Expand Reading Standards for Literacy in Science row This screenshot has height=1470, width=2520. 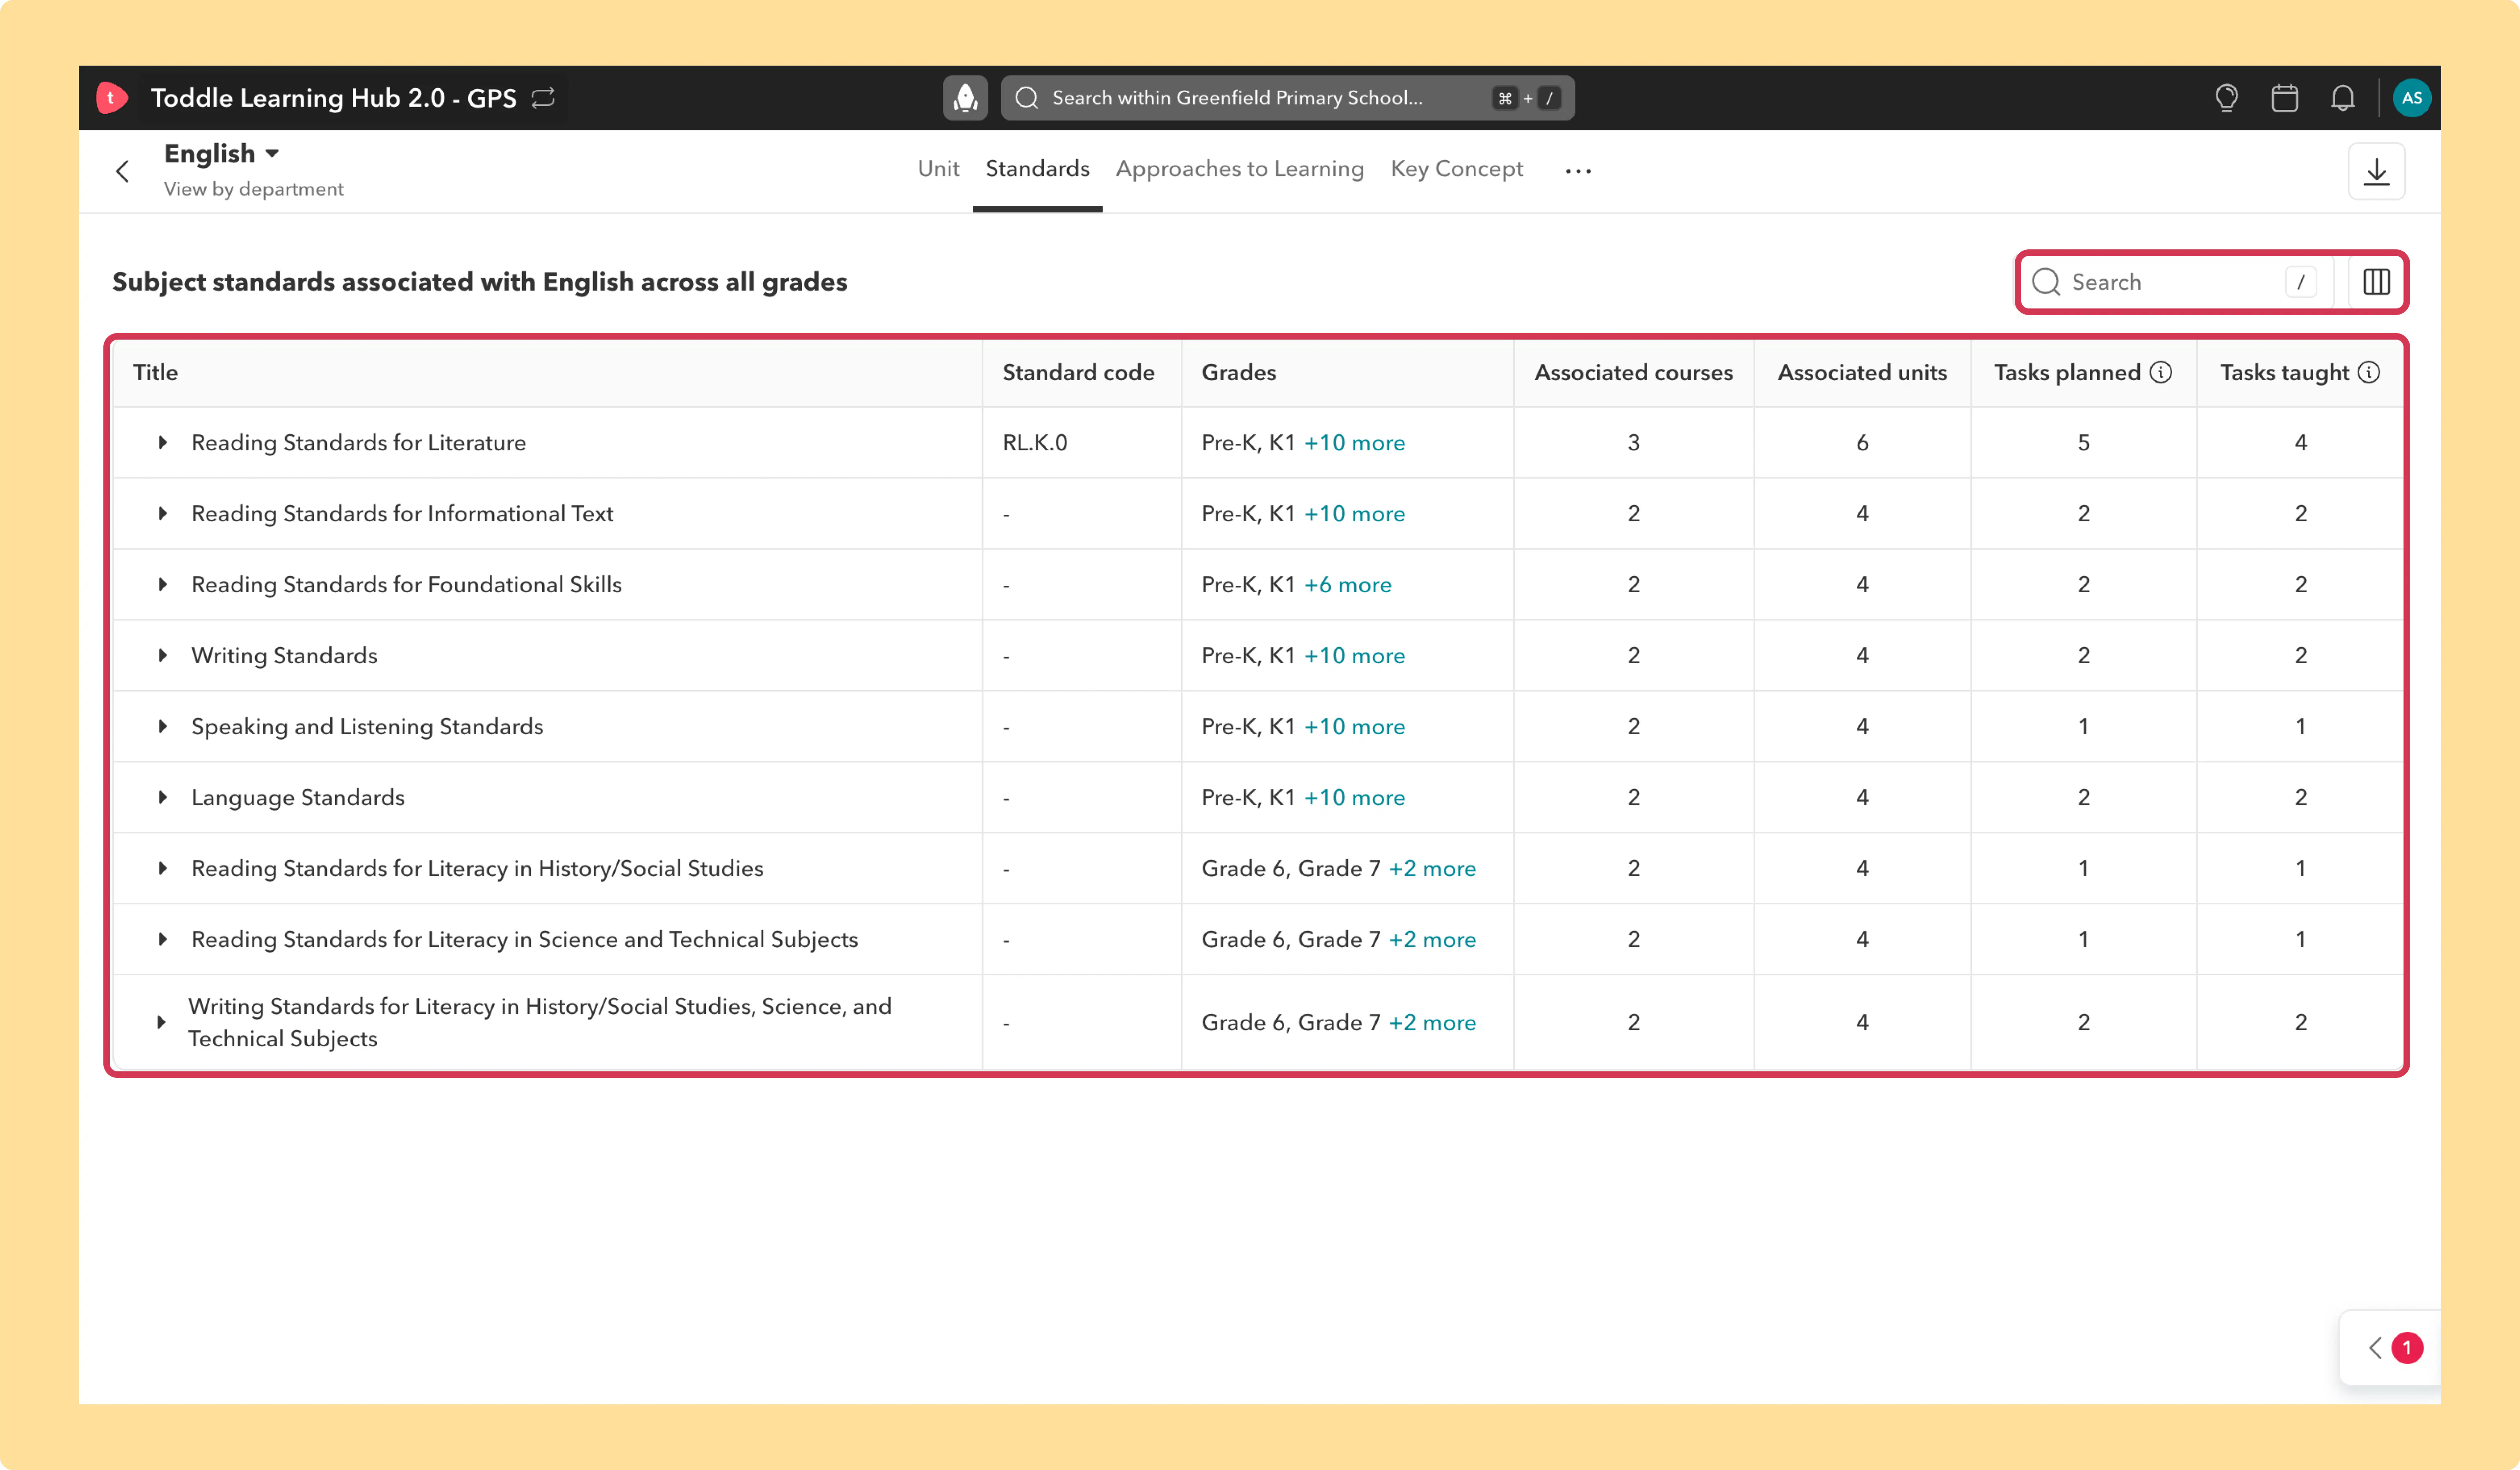tap(162, 939)
